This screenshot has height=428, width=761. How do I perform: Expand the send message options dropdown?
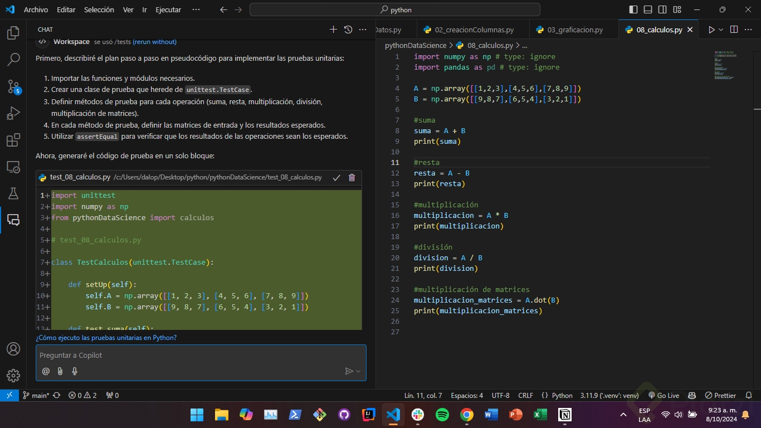pyautogui.click(x=358, y=371)
